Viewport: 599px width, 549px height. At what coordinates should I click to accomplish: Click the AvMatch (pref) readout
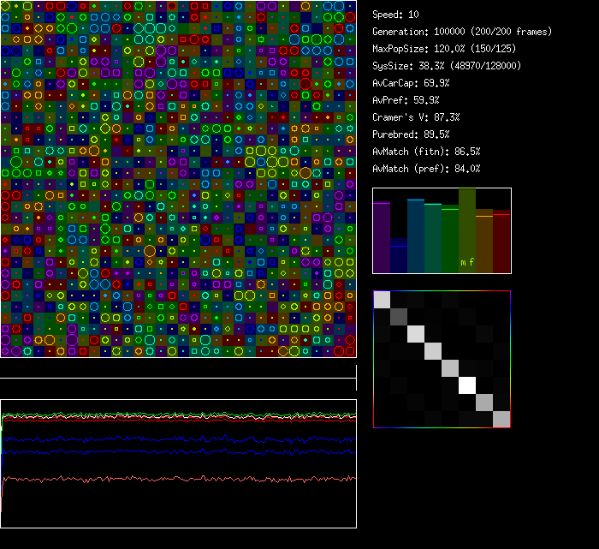(426, 169)
